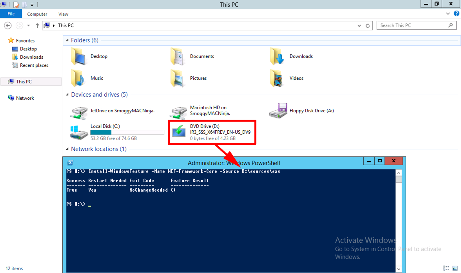Screen dimensions: 461x273
Task: Click the 'IR3_SSS_X64FREV_EN-US_DV9' volume label
Action: [220, 132]
